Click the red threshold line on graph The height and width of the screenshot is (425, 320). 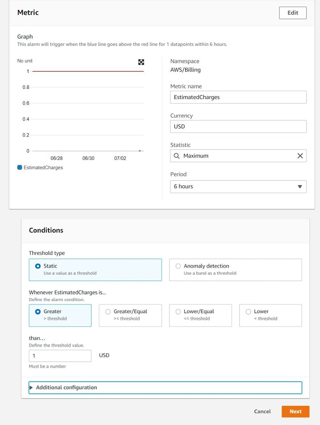tap(88, 71)
